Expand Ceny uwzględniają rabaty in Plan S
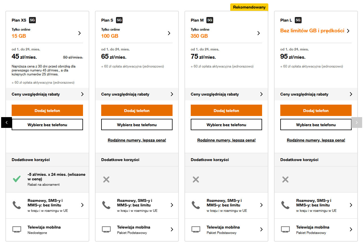363x243 pixels. coord(137,94)
